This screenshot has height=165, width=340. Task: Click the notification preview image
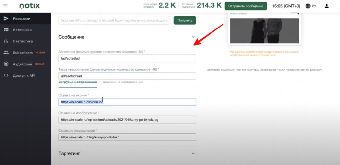point(264,31)
